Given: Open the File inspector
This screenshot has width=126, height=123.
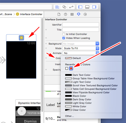Looking at the screenshot, I should point(59,14).
